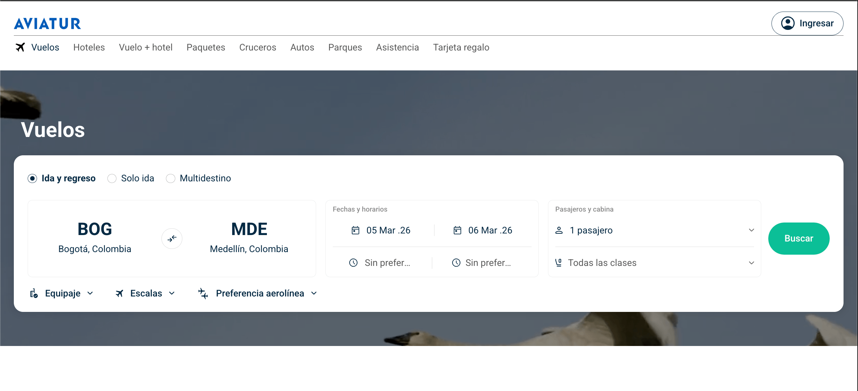
Task: Click the user profile icon by Ingresar
Action: click(788, 23)
